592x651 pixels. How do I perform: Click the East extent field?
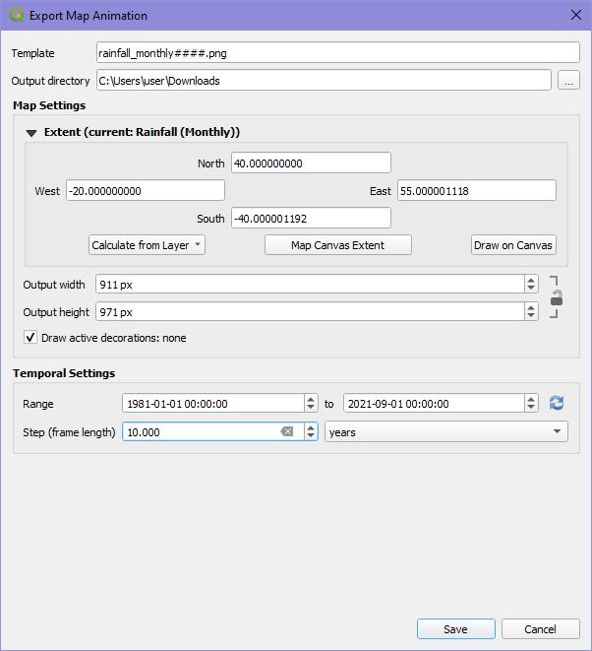tap(477, 190)
